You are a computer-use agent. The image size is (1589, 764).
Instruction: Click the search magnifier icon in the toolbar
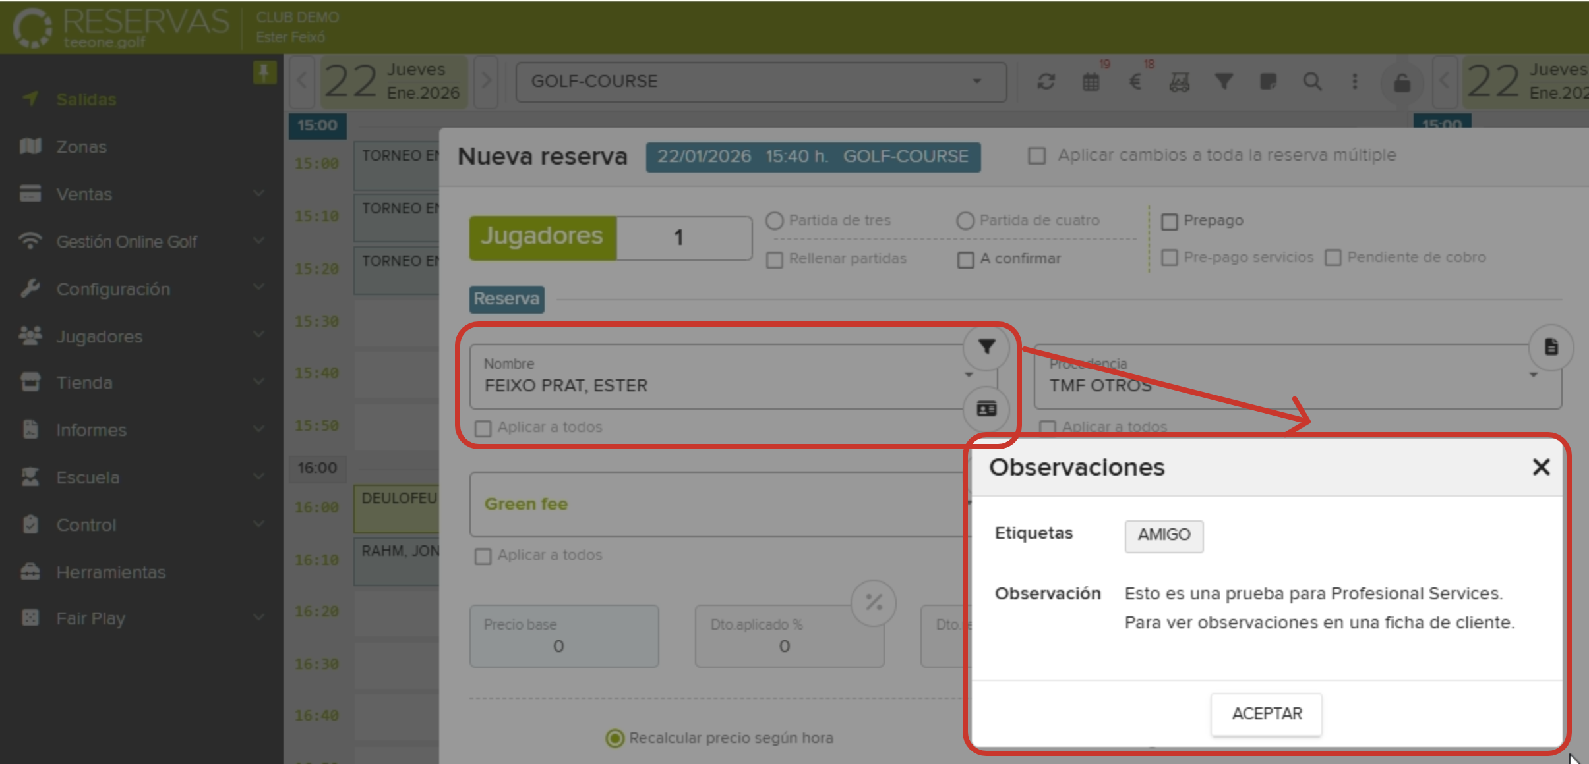(1312, 82)
